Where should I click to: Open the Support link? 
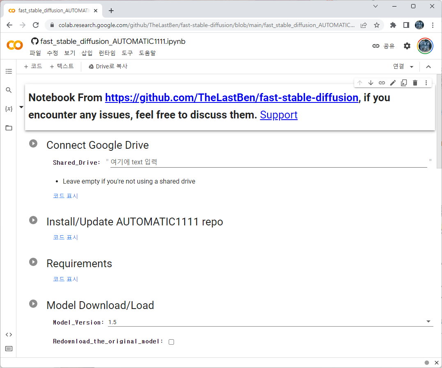279,115
